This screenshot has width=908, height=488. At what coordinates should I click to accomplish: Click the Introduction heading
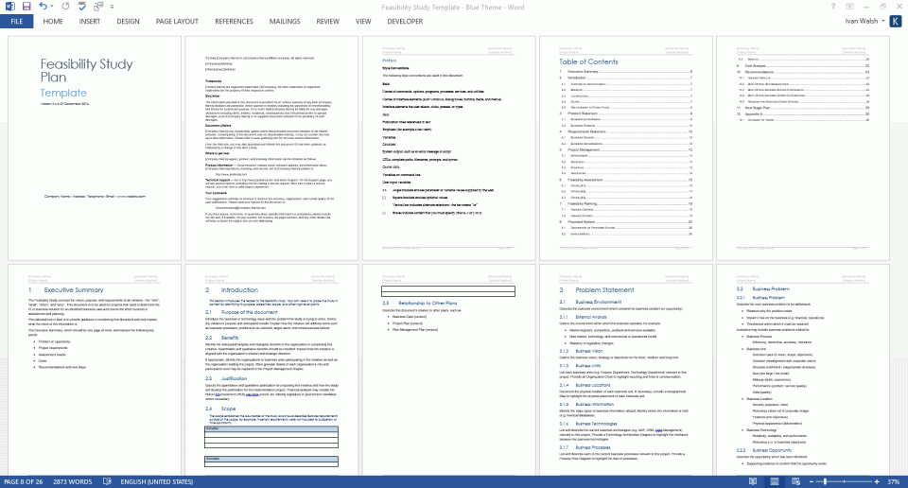click(239, 290)
